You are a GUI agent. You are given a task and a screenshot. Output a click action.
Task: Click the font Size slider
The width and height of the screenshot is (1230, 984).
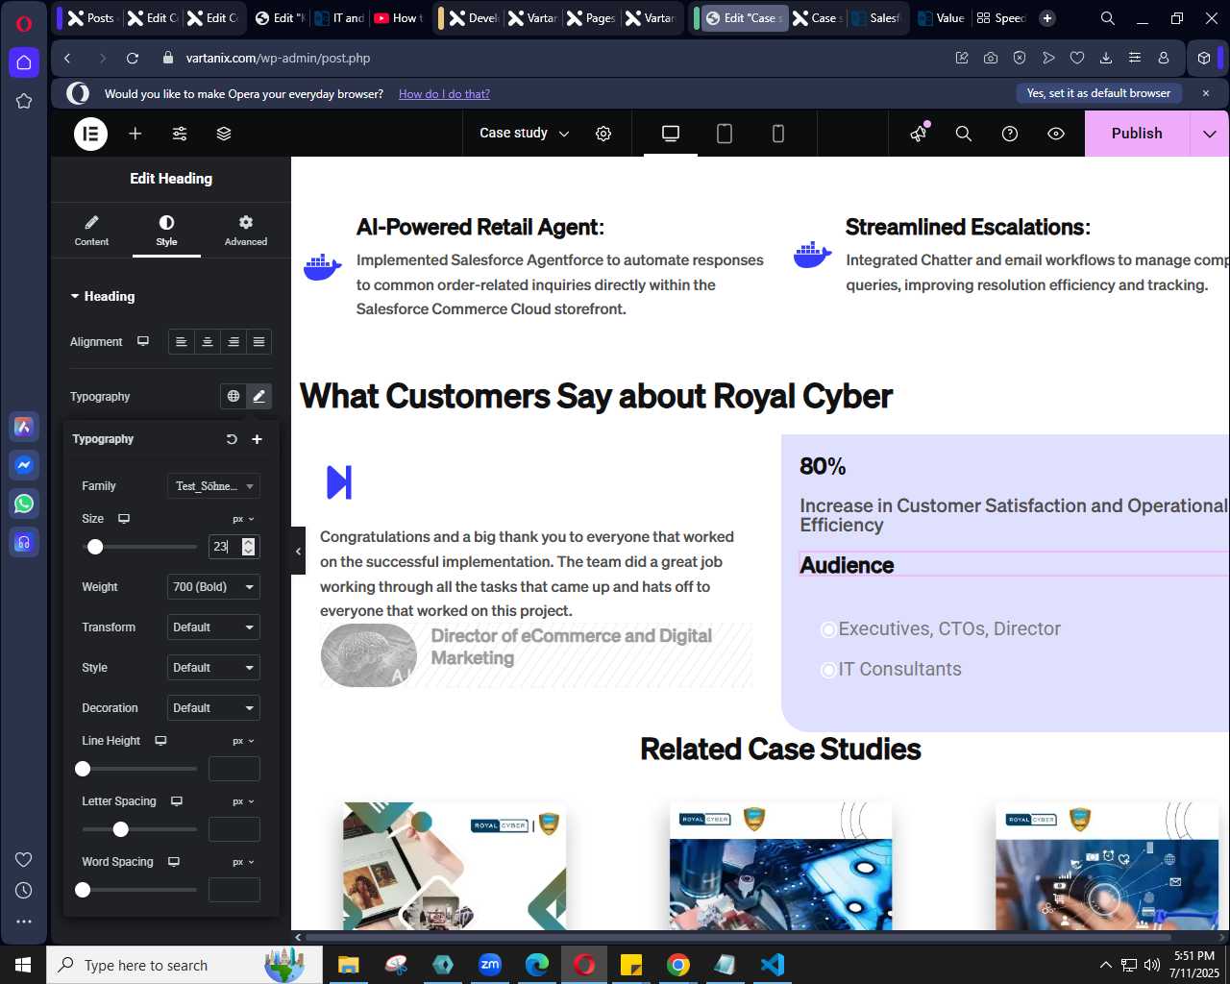139,547
